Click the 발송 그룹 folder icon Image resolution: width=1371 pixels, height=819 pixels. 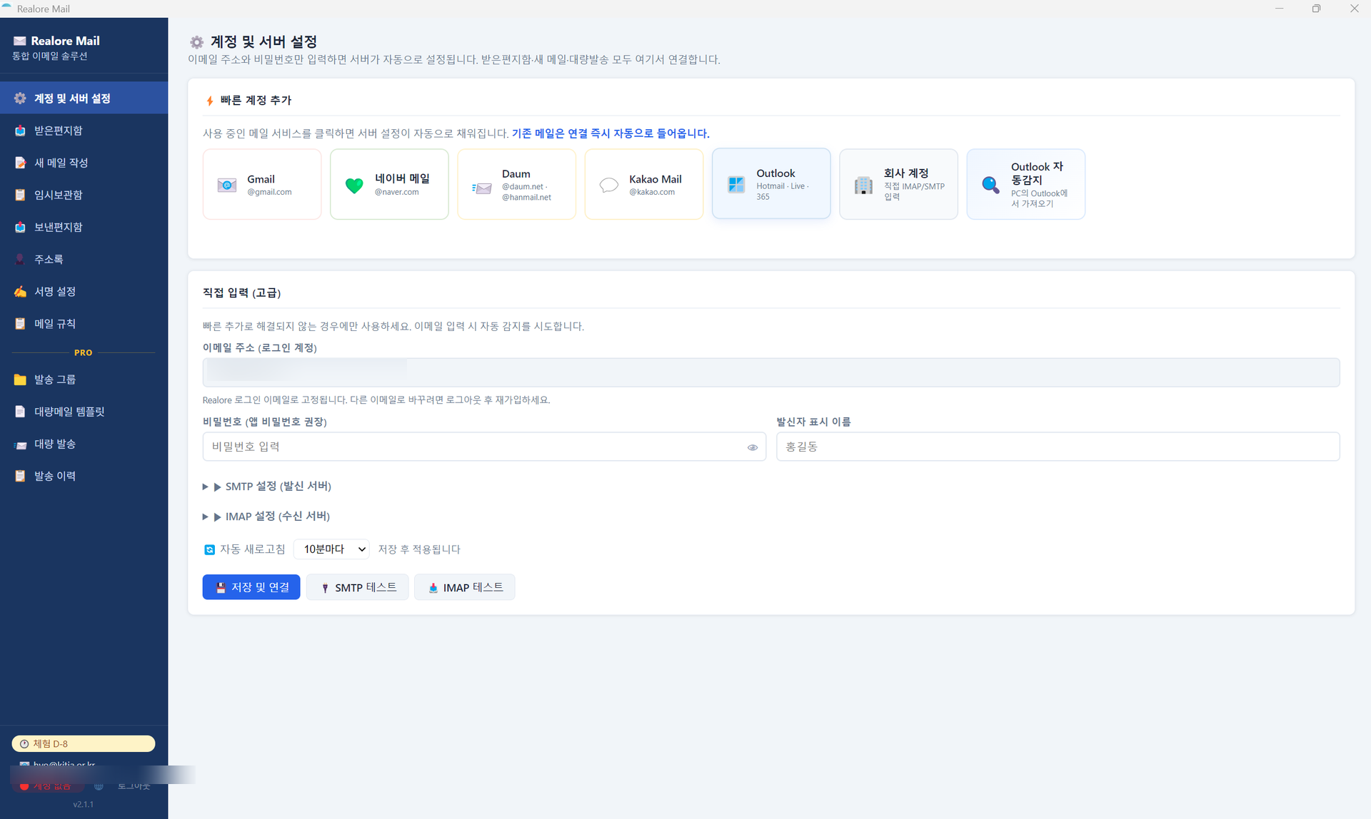pyautogui.click(x=20, y=380)
